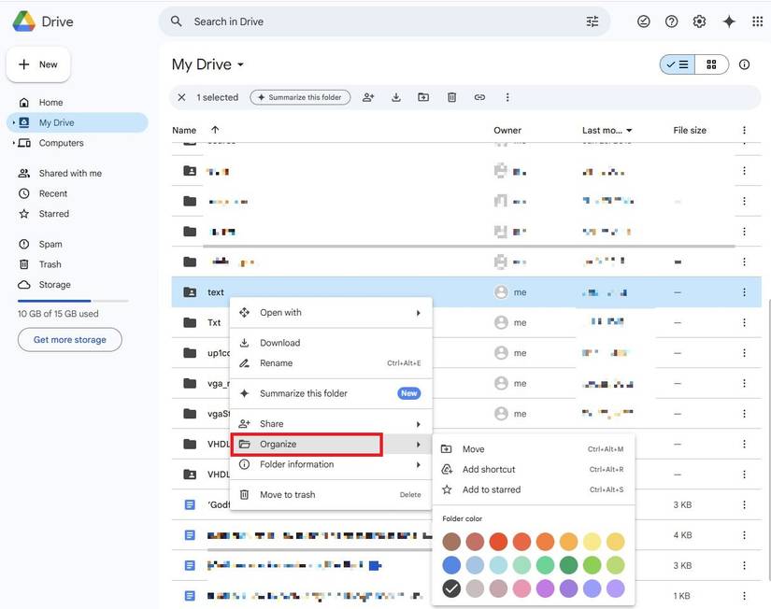
Task: Open the Last modified column dropdown
Action: pyautogui.click(x=629, y=130)
